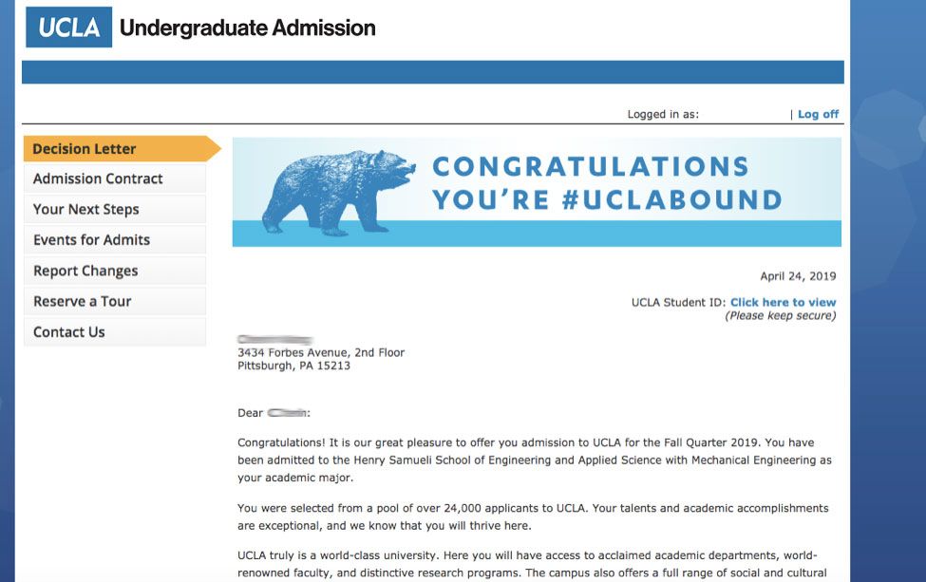The image size is (926, 582).
Task: Click the Please keep secure note
Action: (x=780, y=316)
